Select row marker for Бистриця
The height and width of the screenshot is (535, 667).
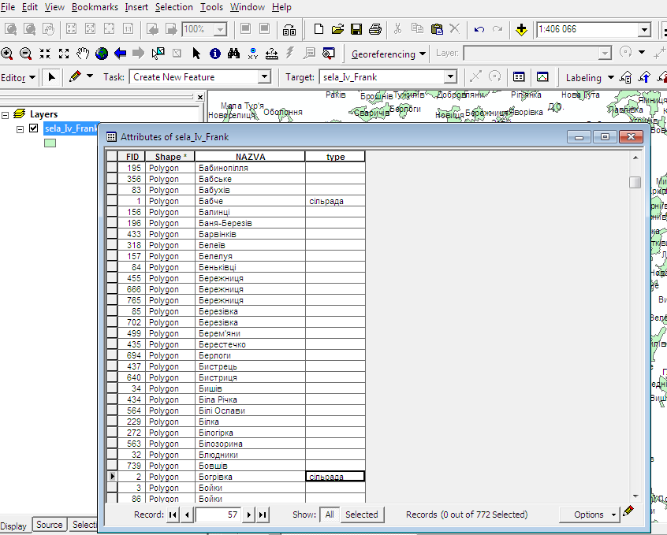click(112, 377)
